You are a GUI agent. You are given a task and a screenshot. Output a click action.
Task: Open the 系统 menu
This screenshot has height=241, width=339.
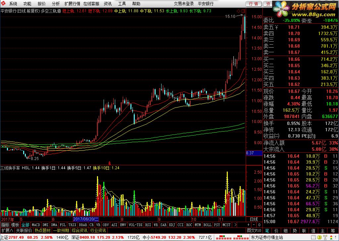click(x=13, y=4)
